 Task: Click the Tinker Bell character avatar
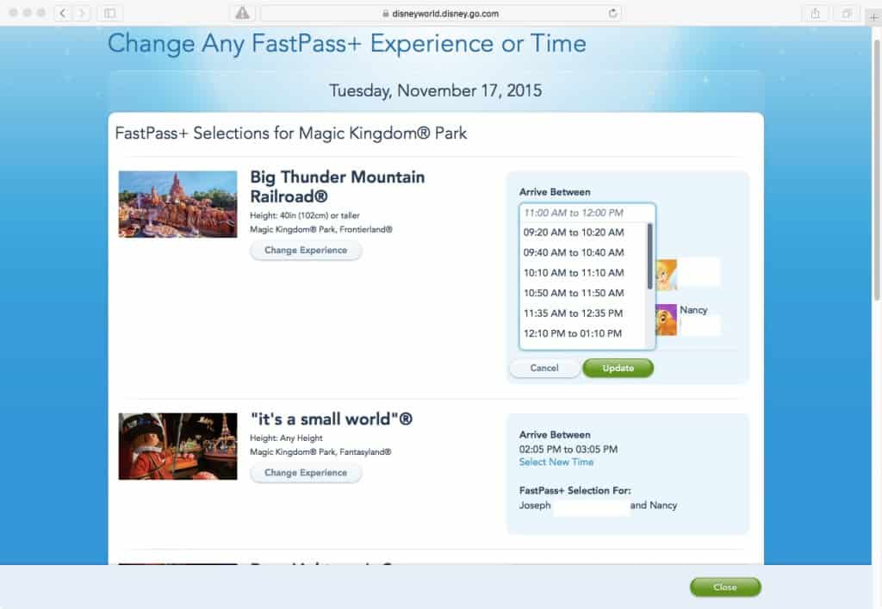click(x=666, y=275)
